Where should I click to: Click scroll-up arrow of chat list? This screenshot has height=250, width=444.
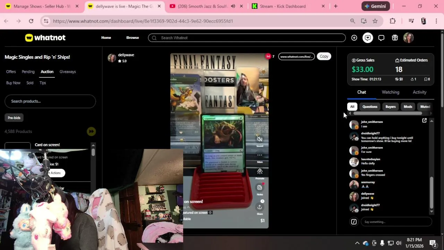point(432,121)
